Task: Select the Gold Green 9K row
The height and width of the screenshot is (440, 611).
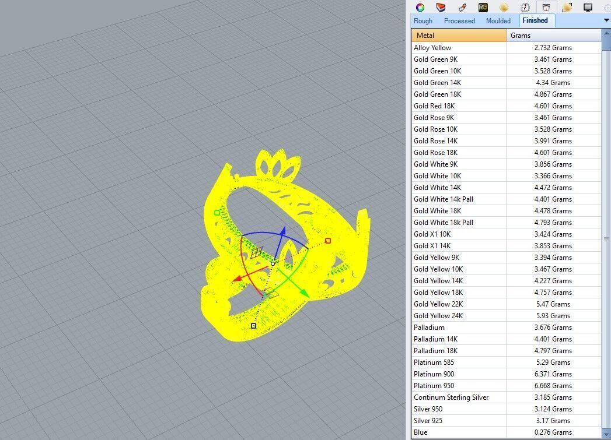Action: coord(506,59)
